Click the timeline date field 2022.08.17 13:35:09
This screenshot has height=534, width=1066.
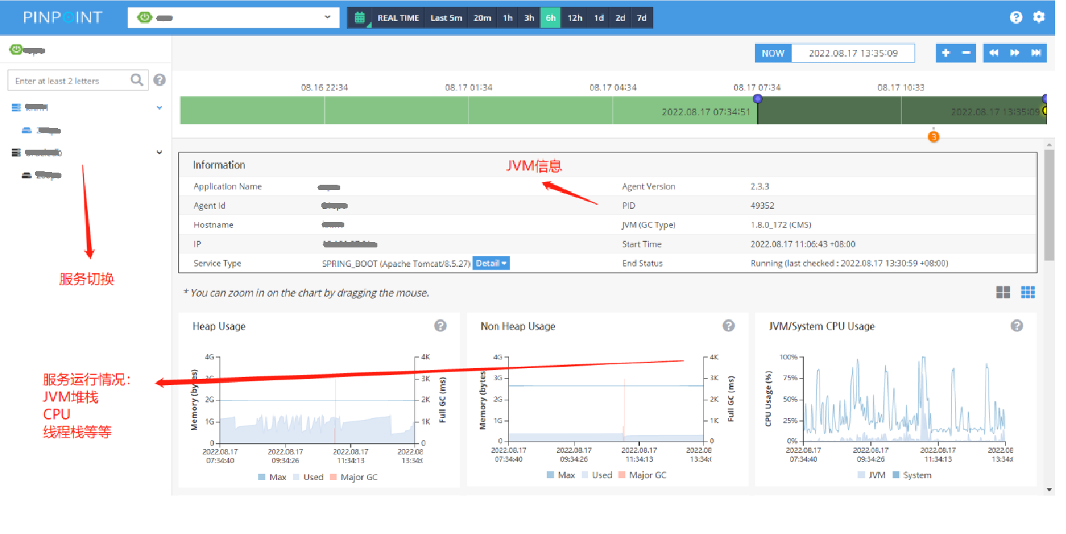[853, 53]
